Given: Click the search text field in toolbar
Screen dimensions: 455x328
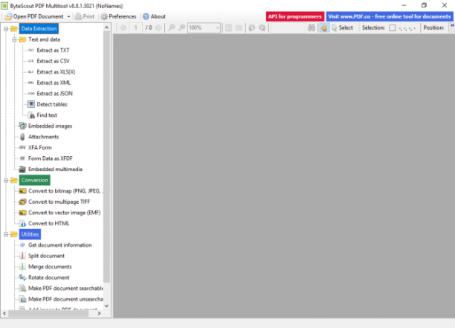Looking at the screenshot, I should [x=288, y=28].
